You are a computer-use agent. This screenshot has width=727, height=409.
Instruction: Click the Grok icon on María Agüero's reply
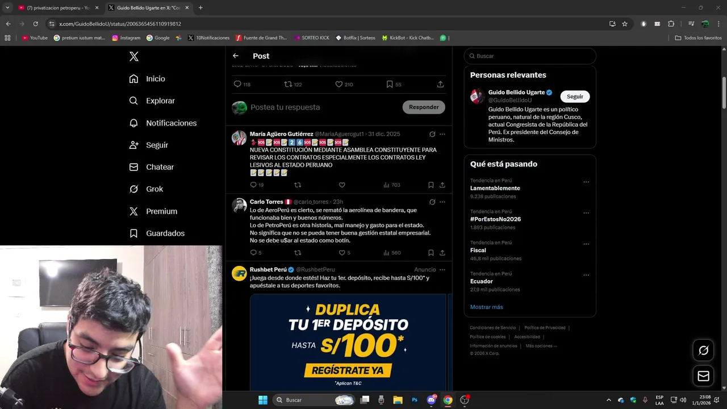pyautogui.click(x=432, y=134)
